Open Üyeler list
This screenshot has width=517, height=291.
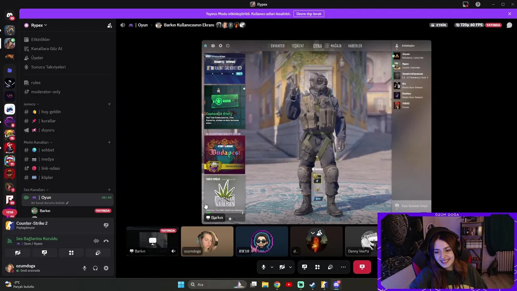coord(37,58)
